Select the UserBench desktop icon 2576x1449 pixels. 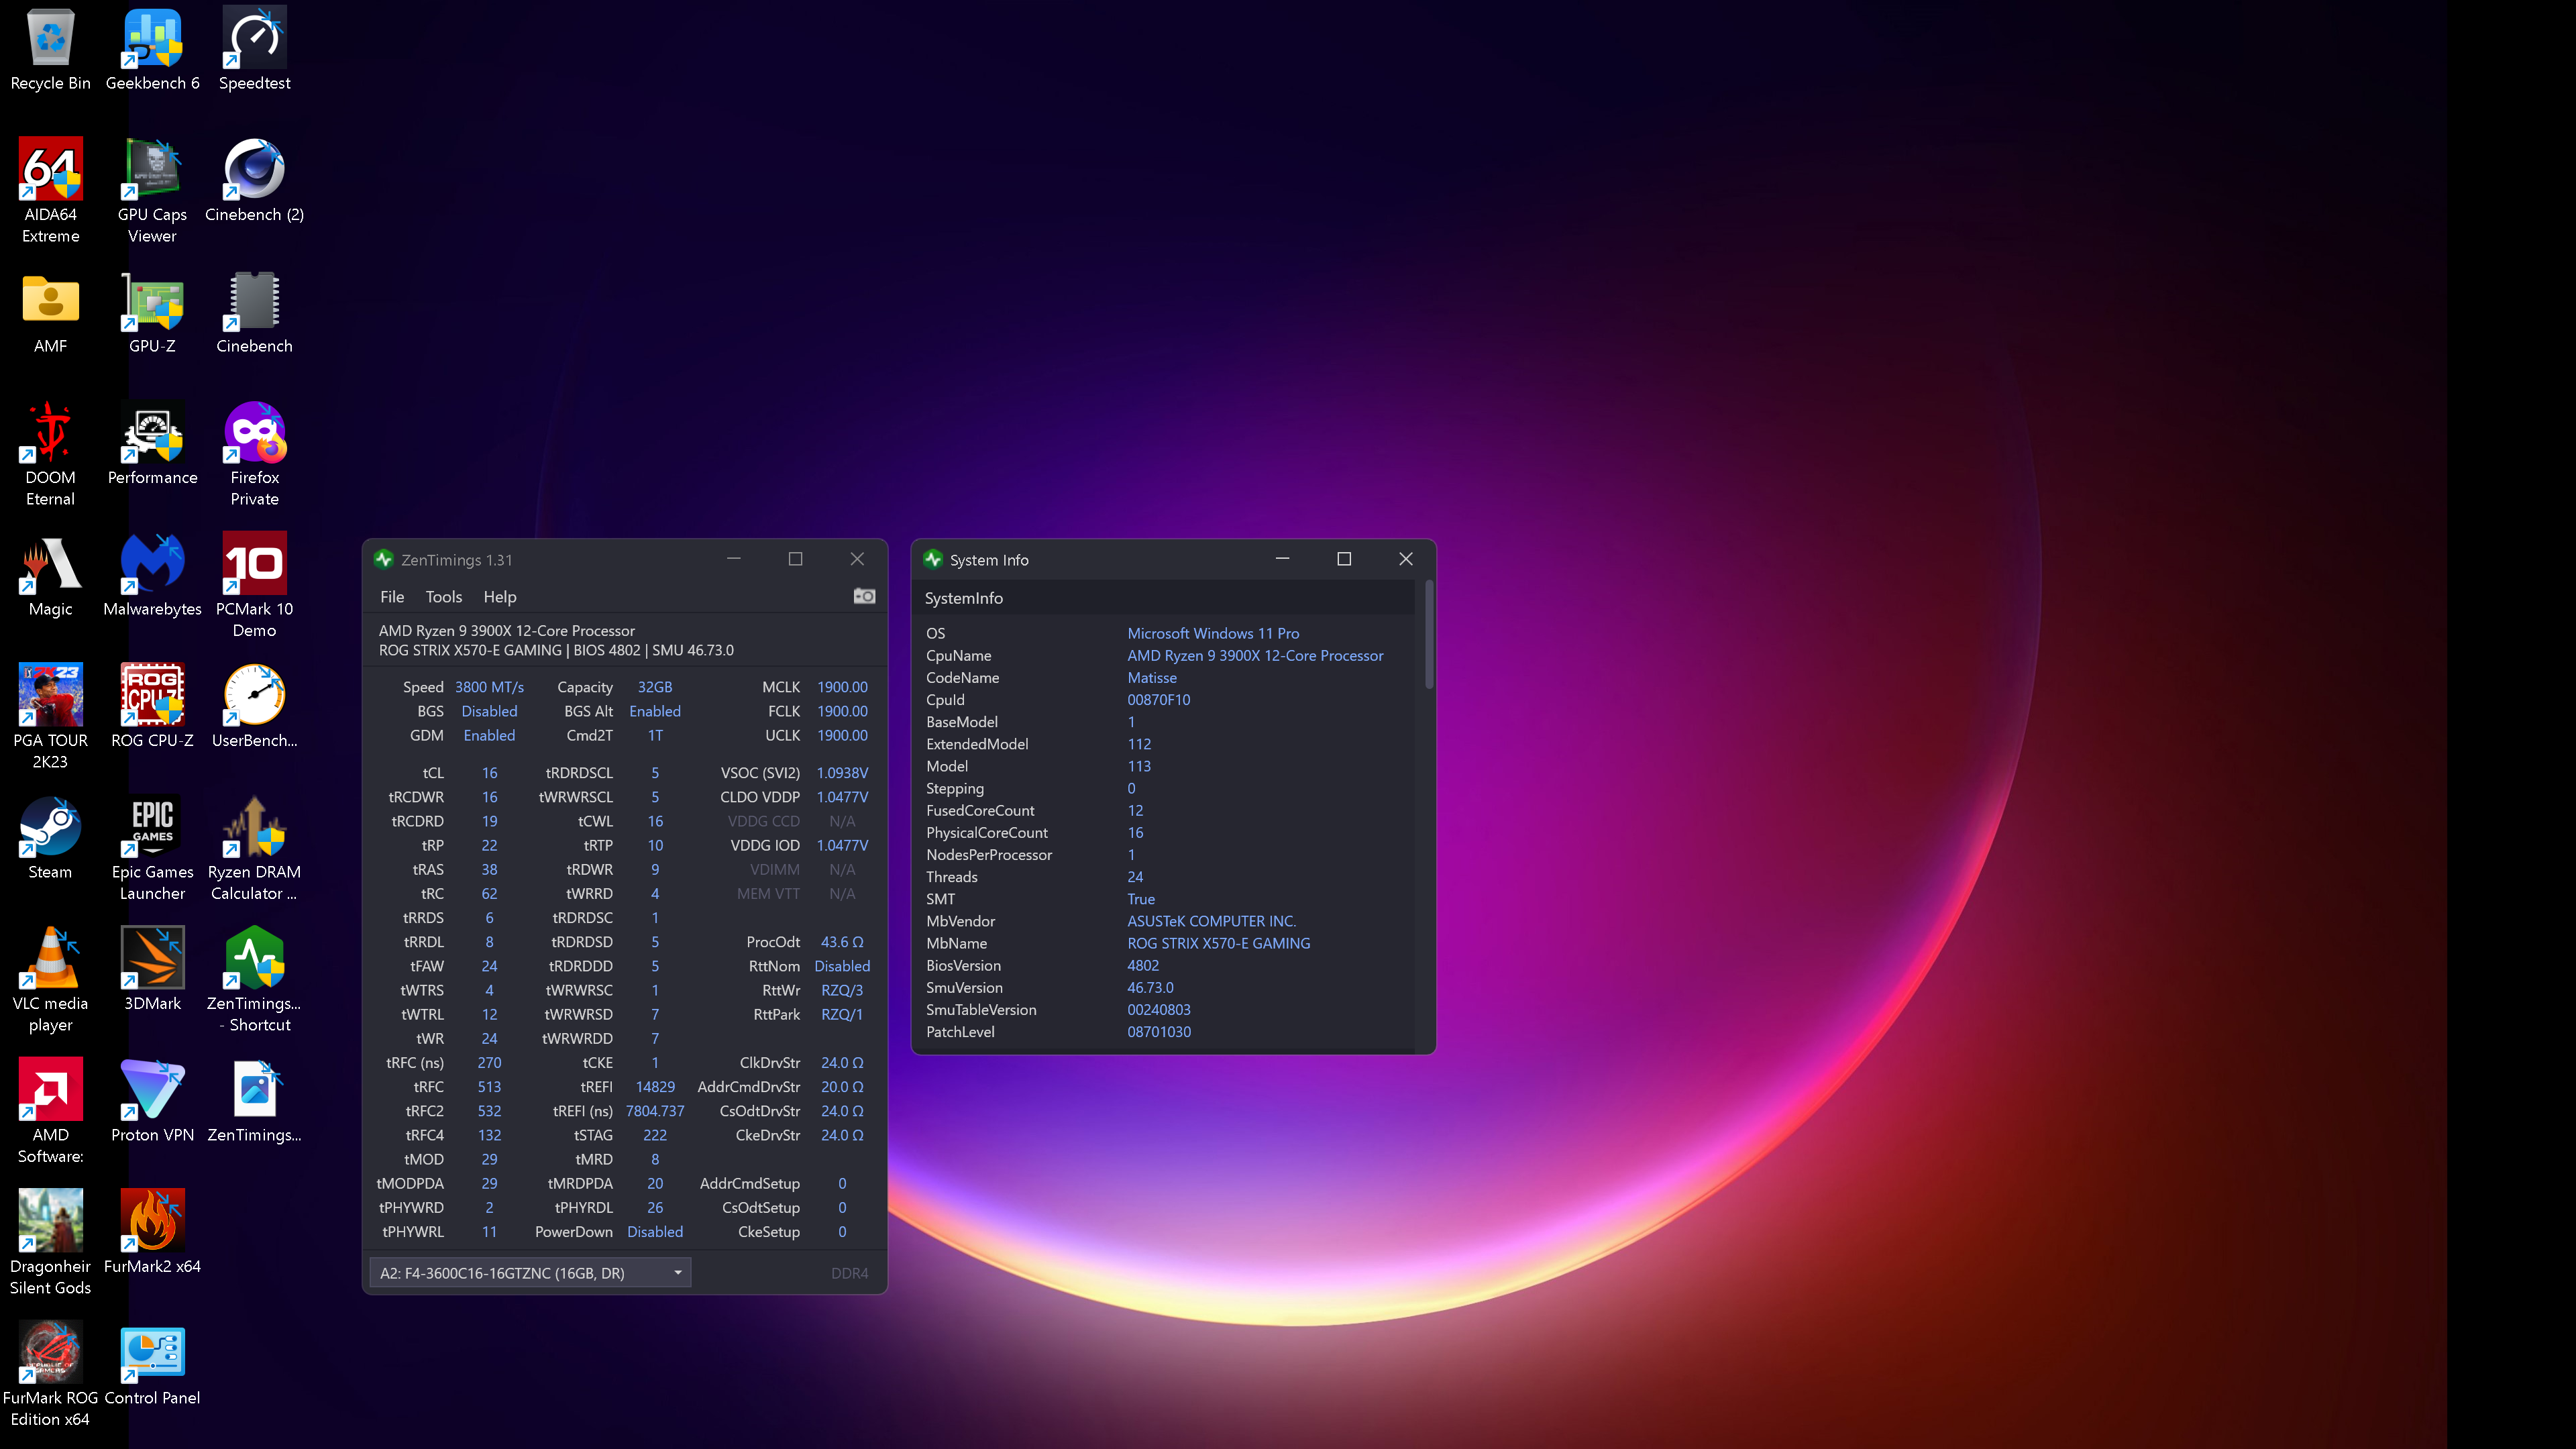254,707
